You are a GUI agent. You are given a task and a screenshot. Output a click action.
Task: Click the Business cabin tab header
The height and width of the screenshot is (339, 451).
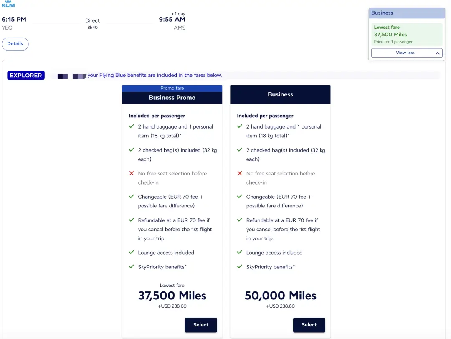pyautogui.click(x=407, y=13)
